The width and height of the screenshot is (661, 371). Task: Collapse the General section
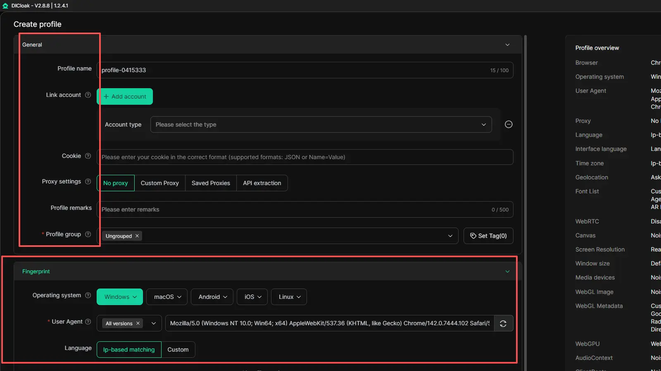click(x=507, y=45)
